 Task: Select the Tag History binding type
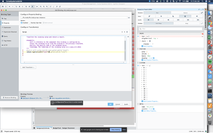click(x=10, y=41)
